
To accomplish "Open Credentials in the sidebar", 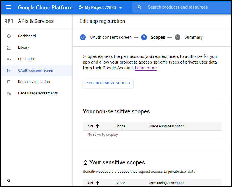I will 27,59.
